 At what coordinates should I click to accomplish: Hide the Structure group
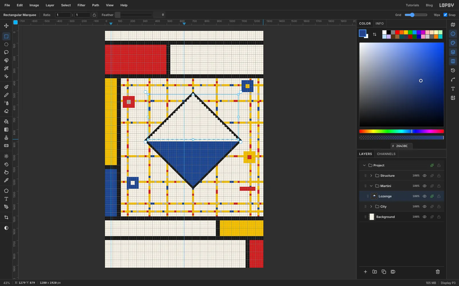pos(425,176)
